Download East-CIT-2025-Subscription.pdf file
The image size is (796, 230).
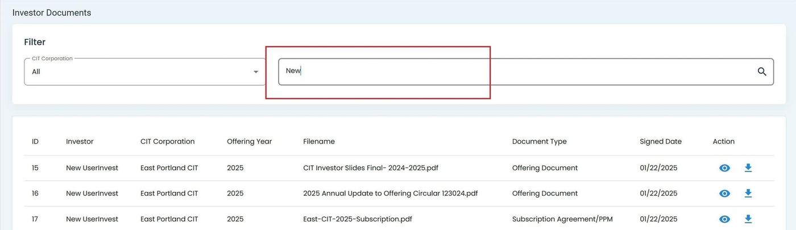(748, 219)
